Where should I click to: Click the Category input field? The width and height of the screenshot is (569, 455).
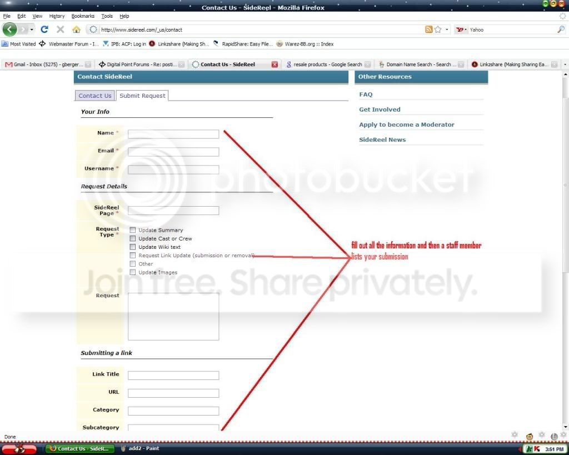173,411
